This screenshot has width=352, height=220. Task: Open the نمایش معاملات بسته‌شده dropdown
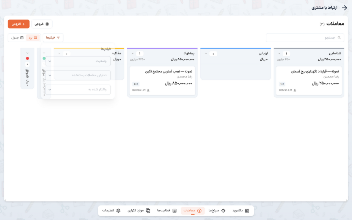tap(78, 75)
